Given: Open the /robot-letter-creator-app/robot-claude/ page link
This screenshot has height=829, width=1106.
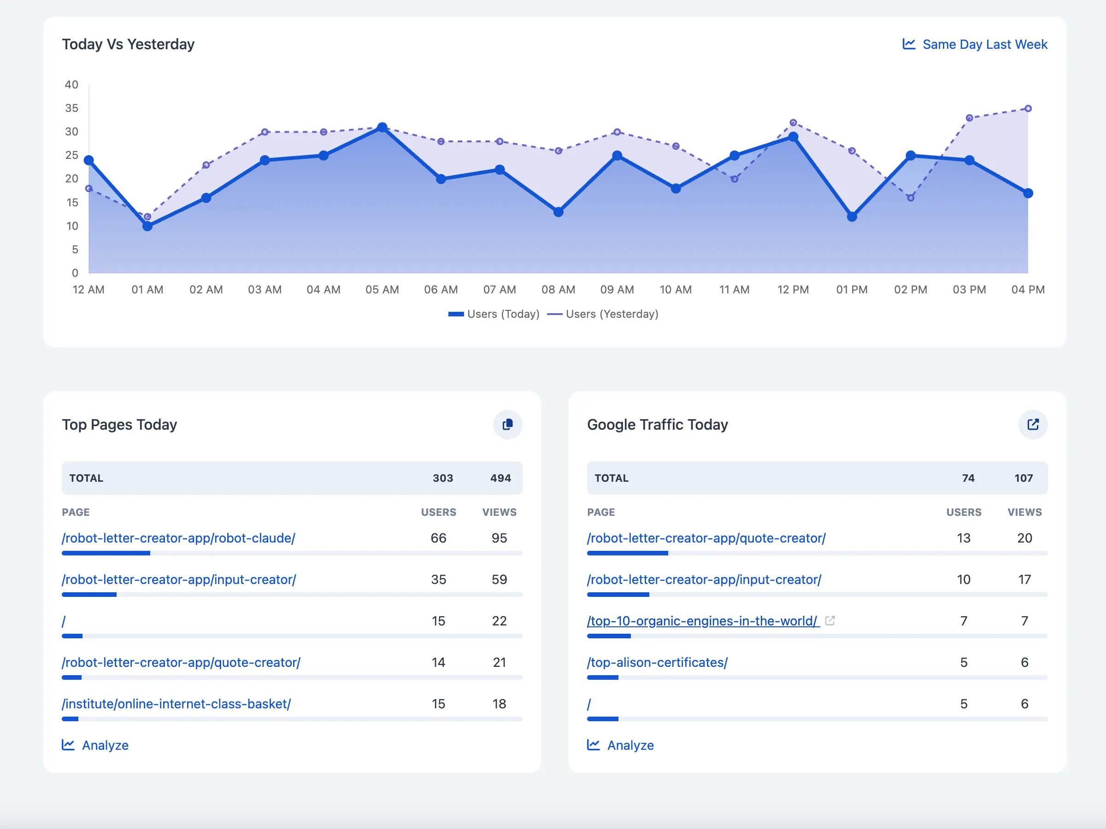Looking at the screenshot, I should pyautogui.click(x=178, y=537).
